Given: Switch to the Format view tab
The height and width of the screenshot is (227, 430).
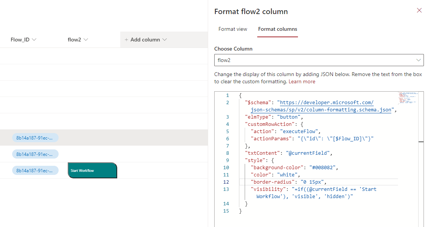Looking at the screenshot, I should (233, 29).
